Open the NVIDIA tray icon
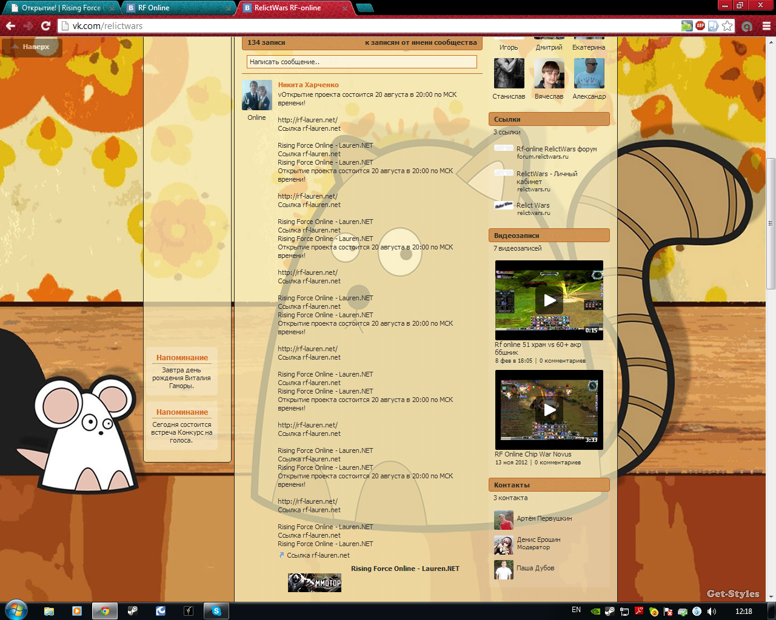This screenshot has width=776, height=620. click(x=595, y=612)
